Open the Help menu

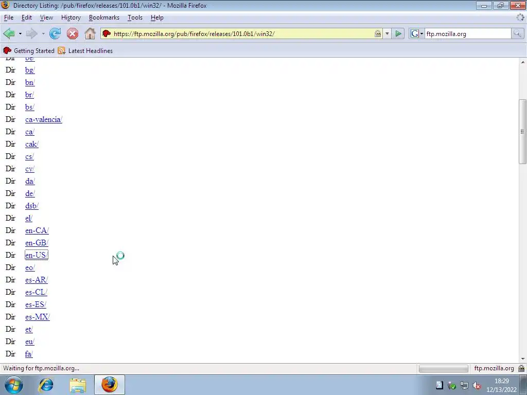click(157, 17)
